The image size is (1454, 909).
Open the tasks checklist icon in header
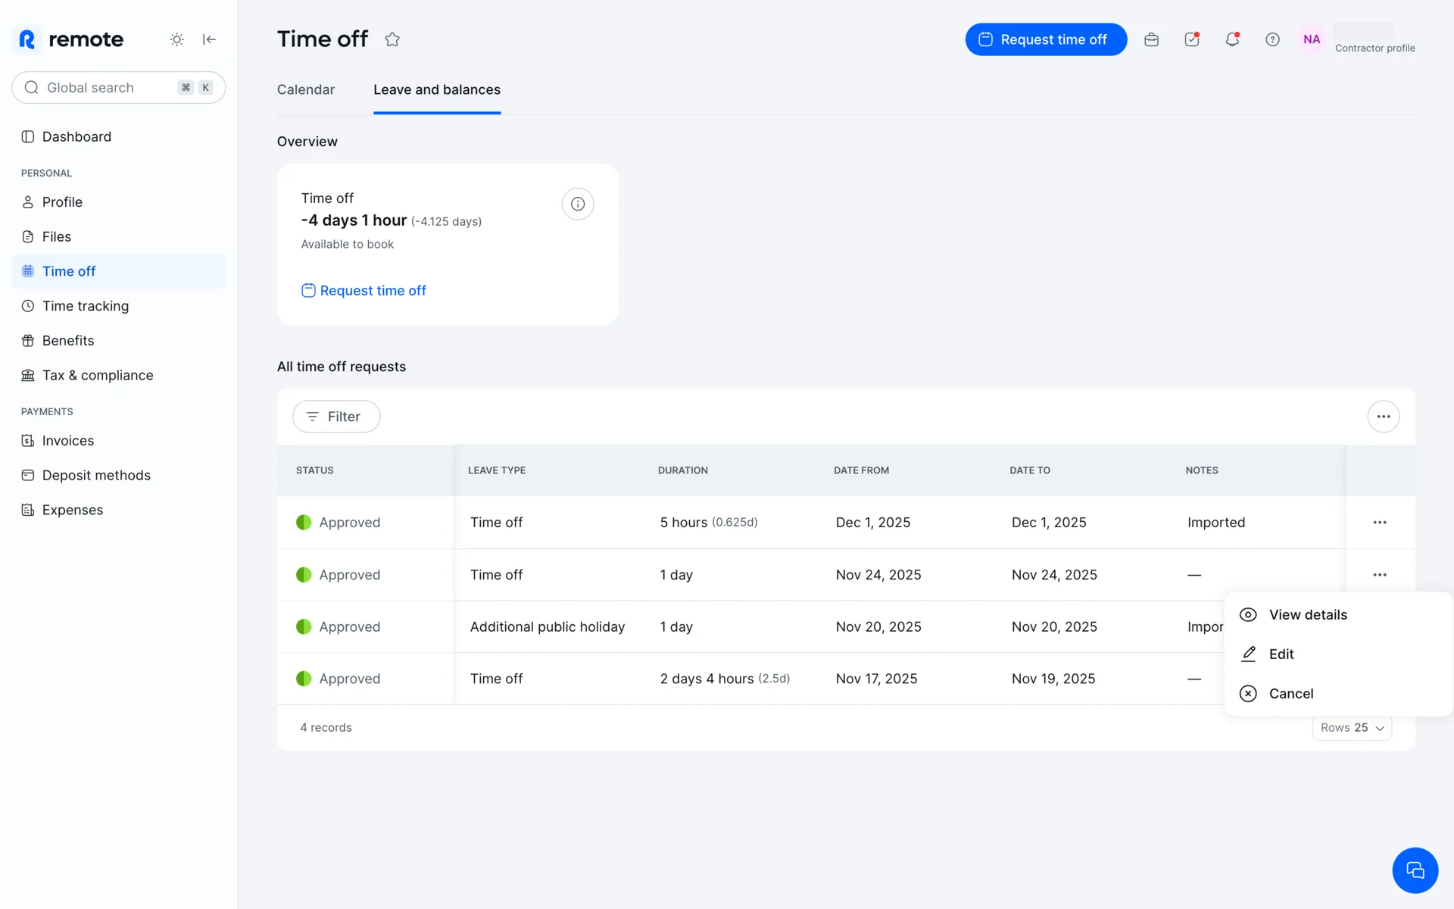point(1192,39)
